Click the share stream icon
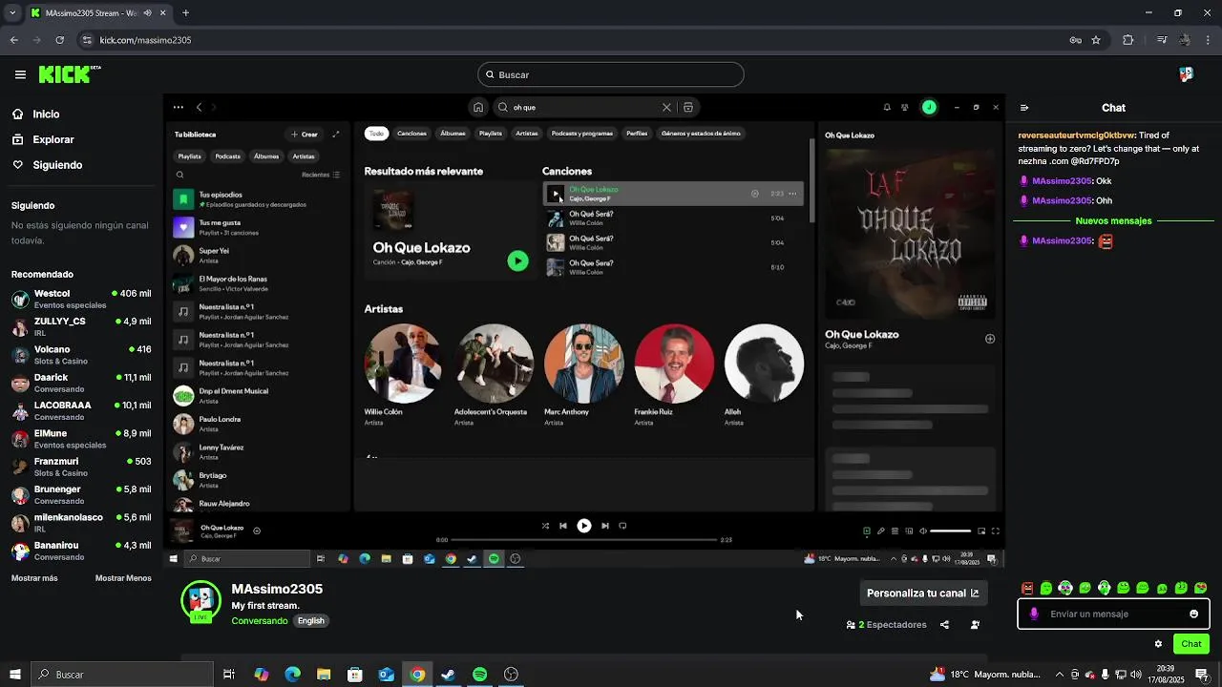This screenshot has height=687, width=1222. click(944, 625)
